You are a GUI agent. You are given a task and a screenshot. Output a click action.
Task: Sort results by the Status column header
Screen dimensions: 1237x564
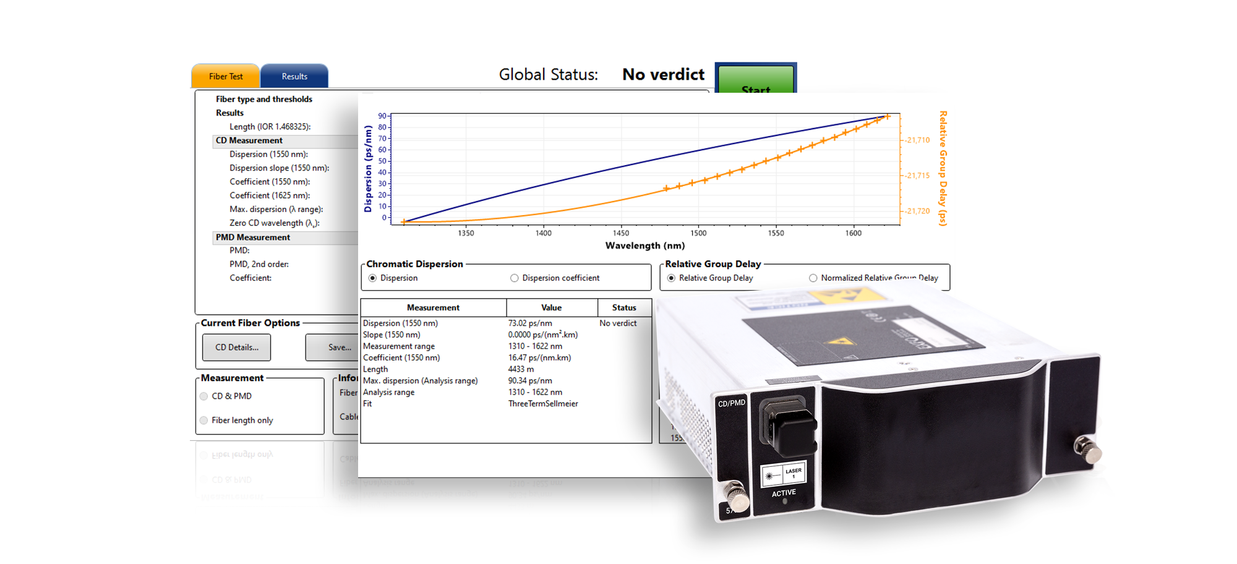[x=624, y=307]
